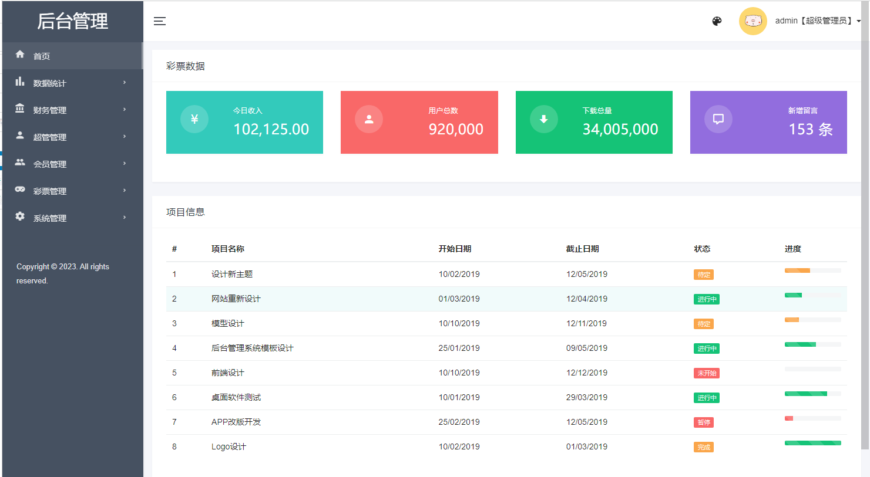870x477 pixels.
Task: Select the 超管管理 menu item
Action: point(50,137)
